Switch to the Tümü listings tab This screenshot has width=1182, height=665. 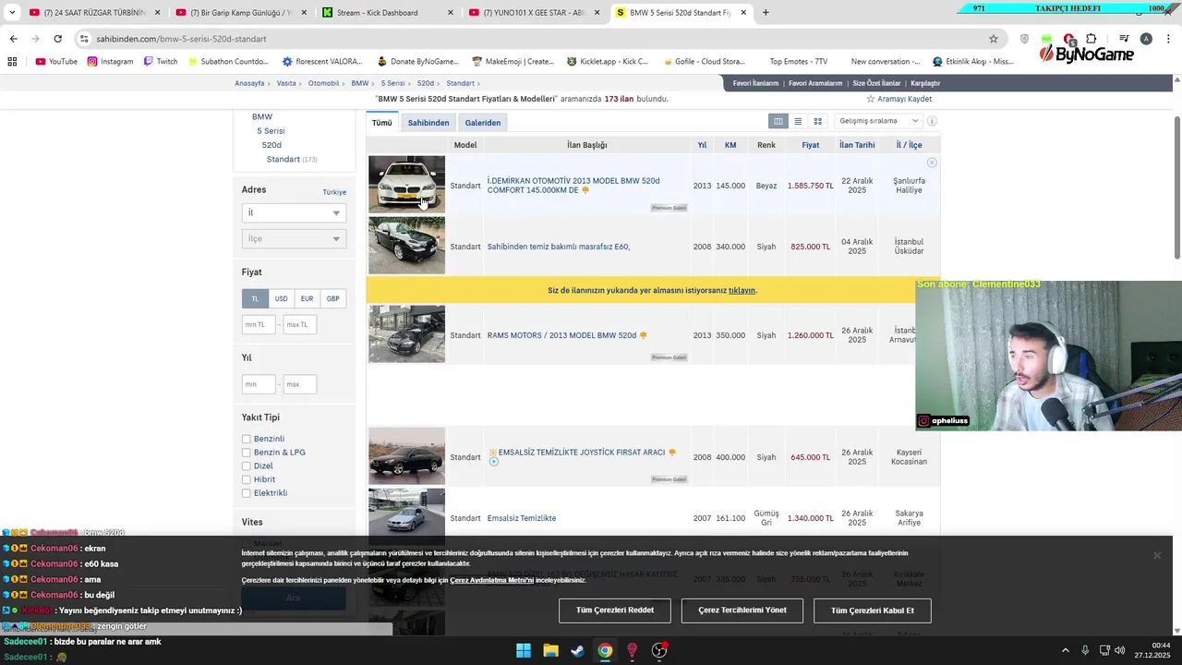coord(381,123)
